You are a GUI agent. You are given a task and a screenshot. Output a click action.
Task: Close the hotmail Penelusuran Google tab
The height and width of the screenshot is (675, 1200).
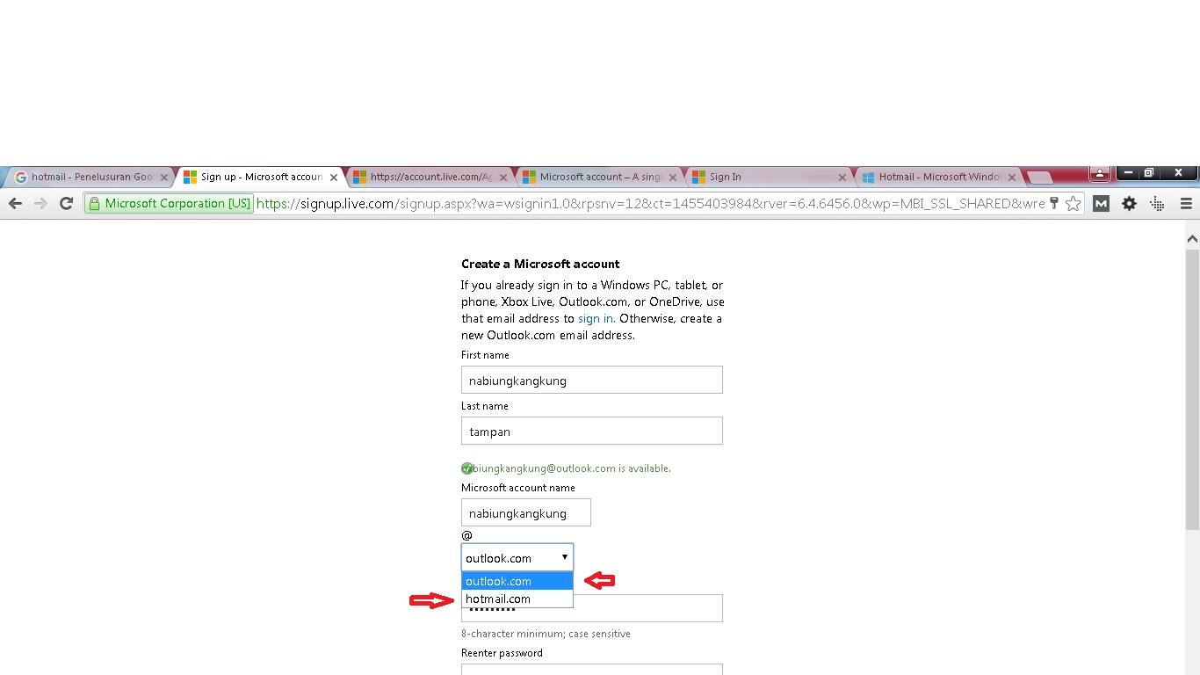click(163, 177)
